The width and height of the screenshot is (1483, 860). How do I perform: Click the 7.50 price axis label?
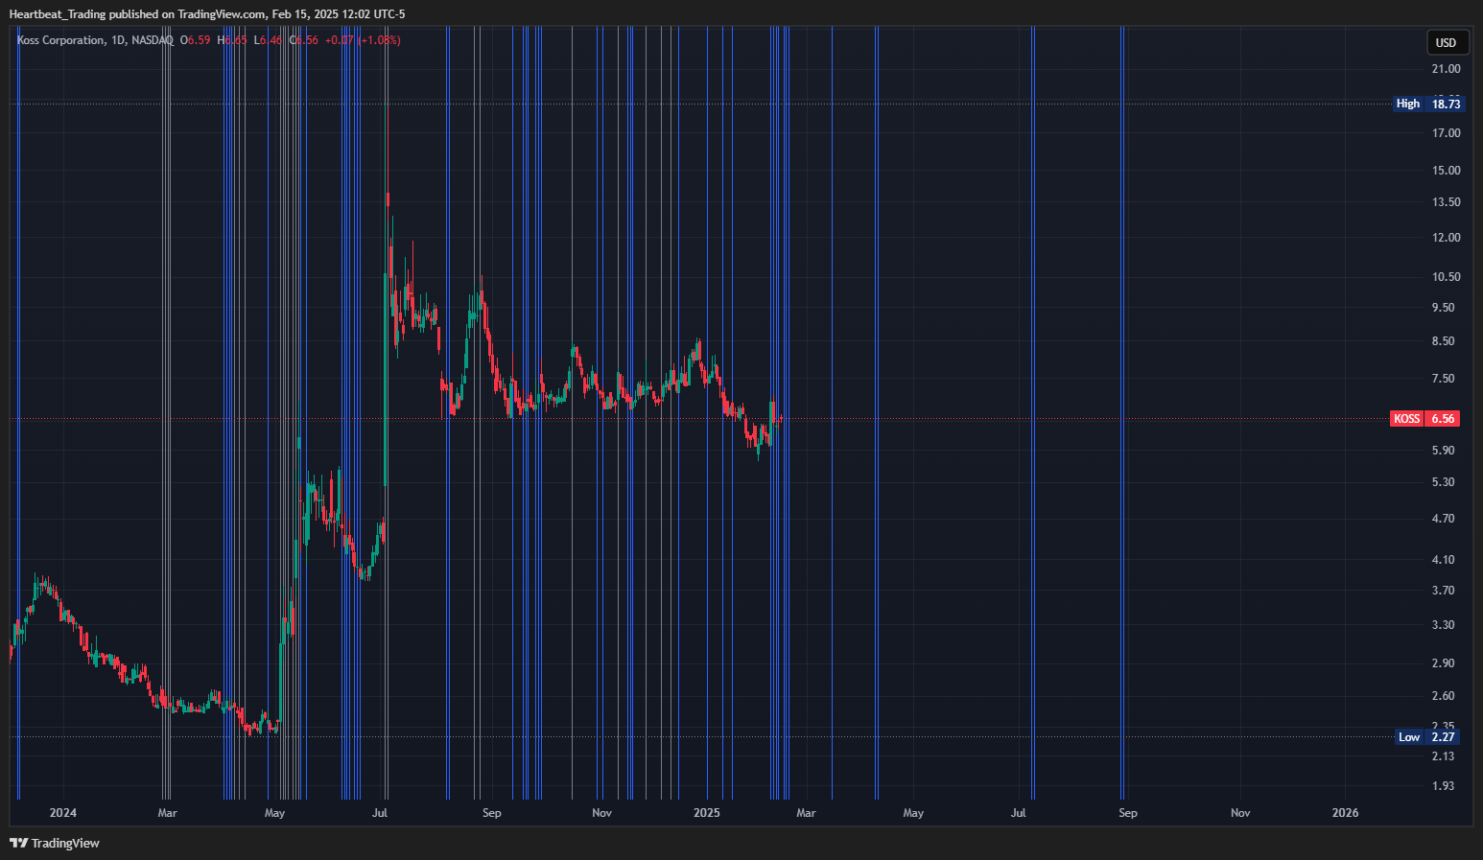(1443, 379)
